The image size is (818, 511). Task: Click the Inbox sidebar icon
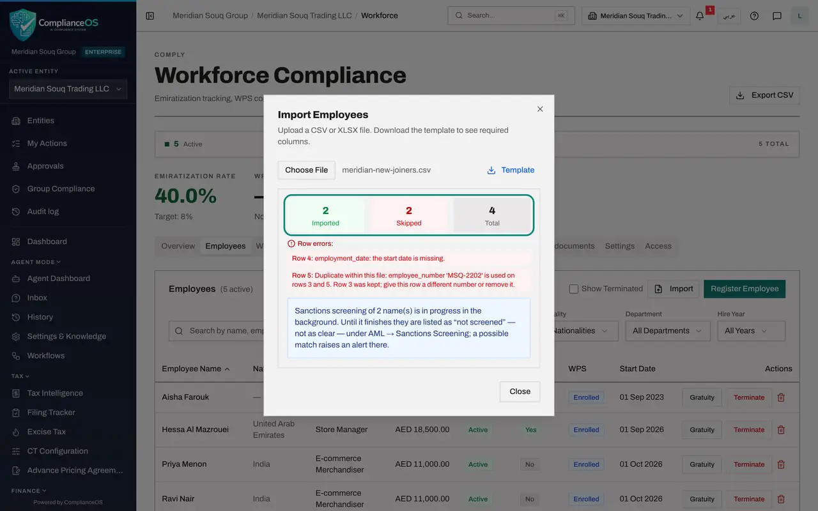pos(16,298)
